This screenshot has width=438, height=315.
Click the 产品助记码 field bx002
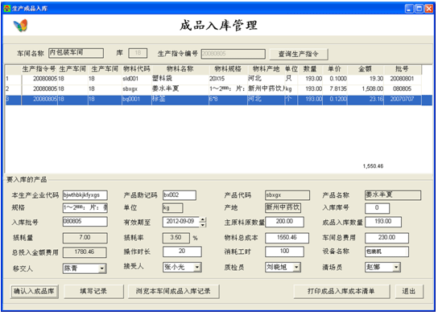pos(180,195)
